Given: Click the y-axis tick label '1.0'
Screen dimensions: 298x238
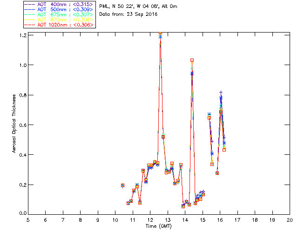Looking at the screenshot, I should click(x=23, y=65).
